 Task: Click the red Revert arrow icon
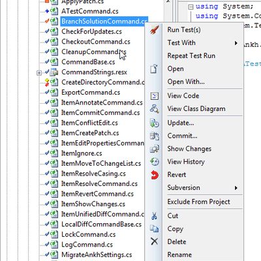coord(155,175)
